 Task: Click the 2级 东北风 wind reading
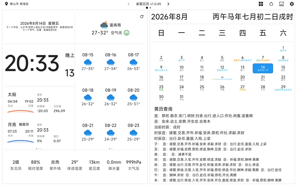16,165
